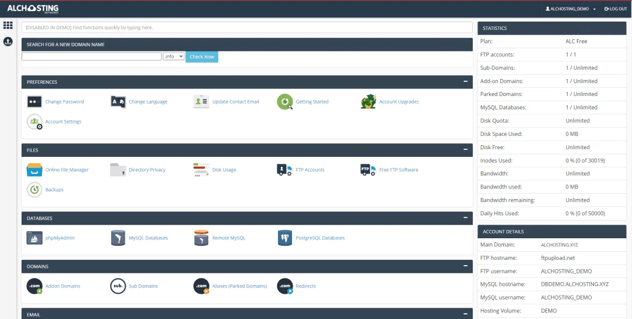Click the find functions search box
The image size is (632, 319).
click(x=247, y=28)
